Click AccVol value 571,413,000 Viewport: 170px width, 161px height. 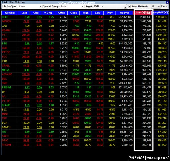[126, 88]
